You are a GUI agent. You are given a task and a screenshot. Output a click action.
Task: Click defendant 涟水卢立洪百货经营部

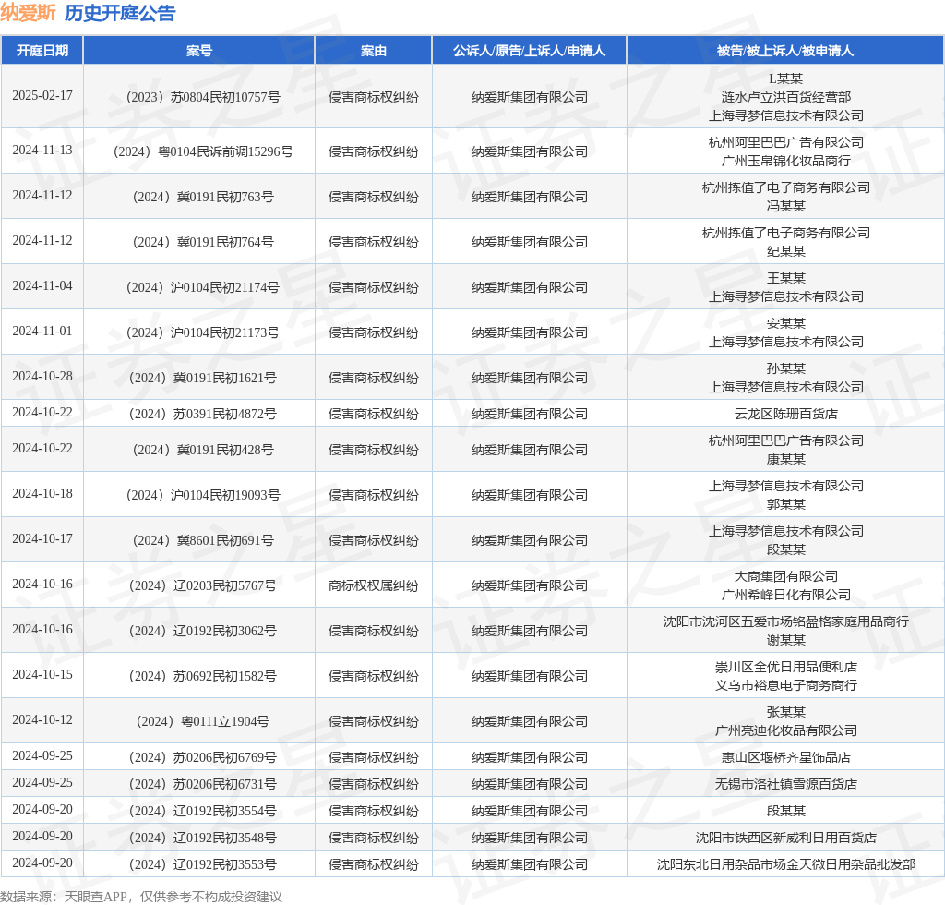click(x=786, y=97)
